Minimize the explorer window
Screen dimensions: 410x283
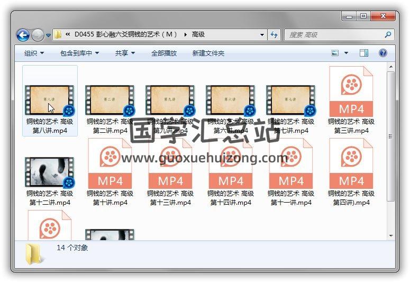[x=349, y=16]
